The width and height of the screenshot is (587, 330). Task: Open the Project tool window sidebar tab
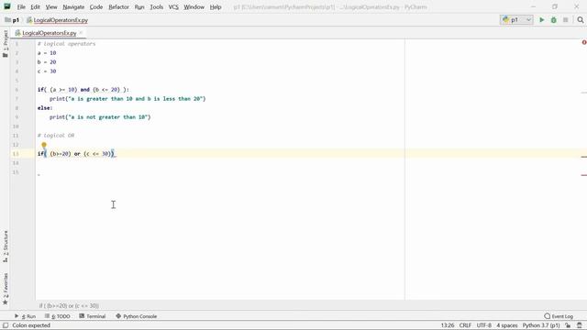6,44
